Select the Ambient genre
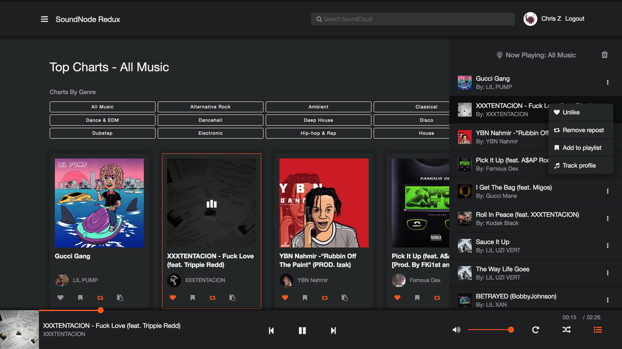 [x=318, y=107]
